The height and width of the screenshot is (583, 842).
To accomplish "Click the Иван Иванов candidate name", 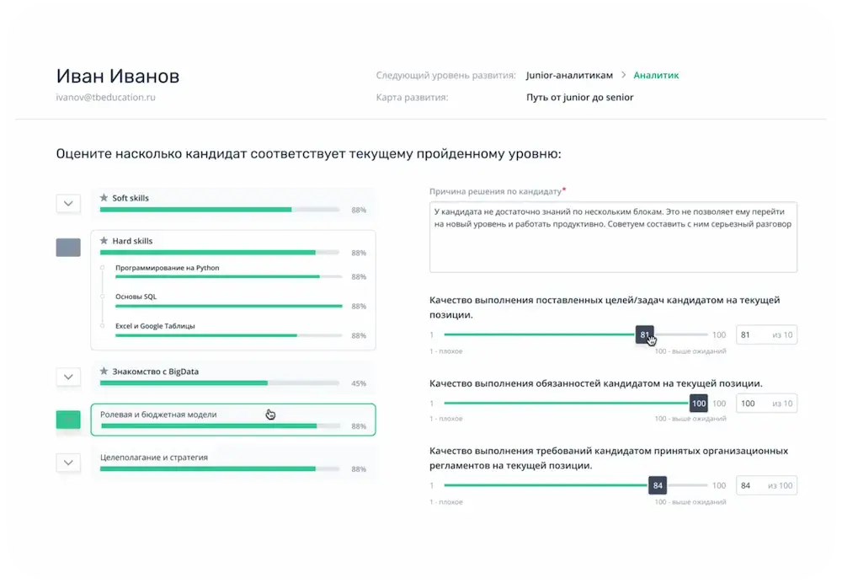I will 118,76.
